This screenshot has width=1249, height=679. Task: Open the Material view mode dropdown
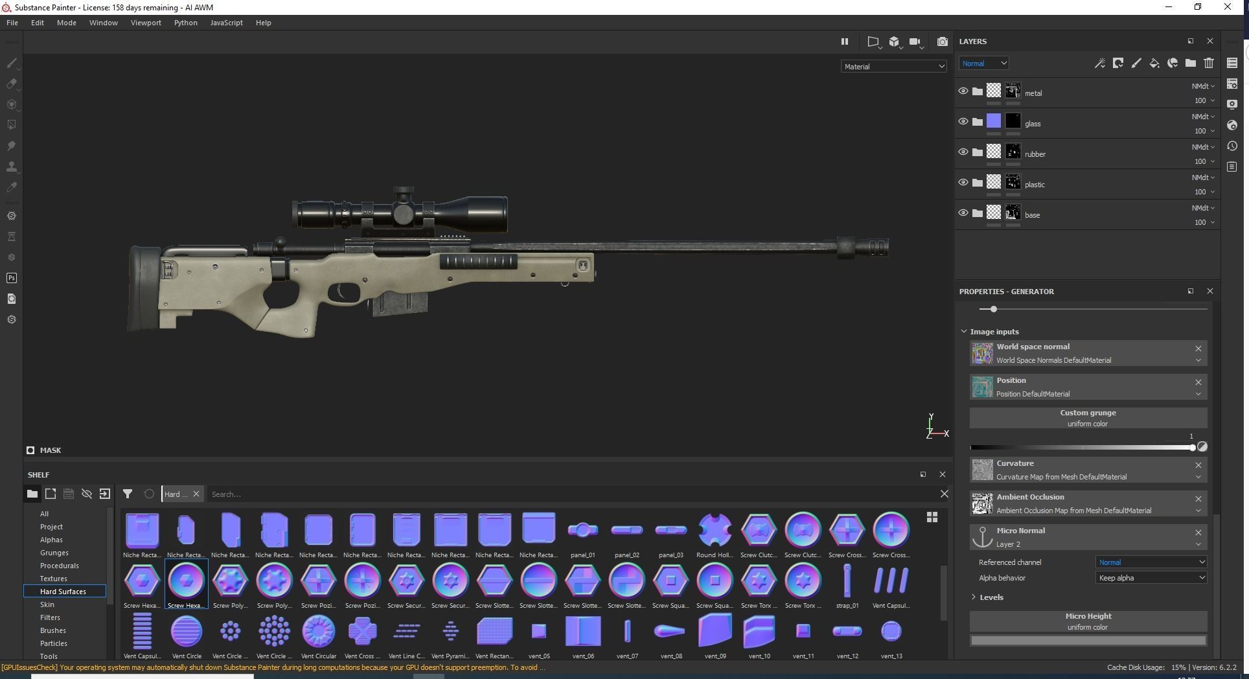(893, 66)
